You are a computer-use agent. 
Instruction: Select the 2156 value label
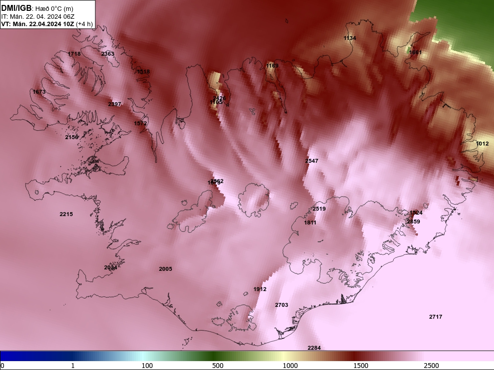click(x=72, y=137)
